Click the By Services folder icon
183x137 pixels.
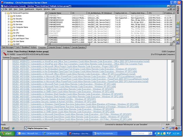point(11,24)
